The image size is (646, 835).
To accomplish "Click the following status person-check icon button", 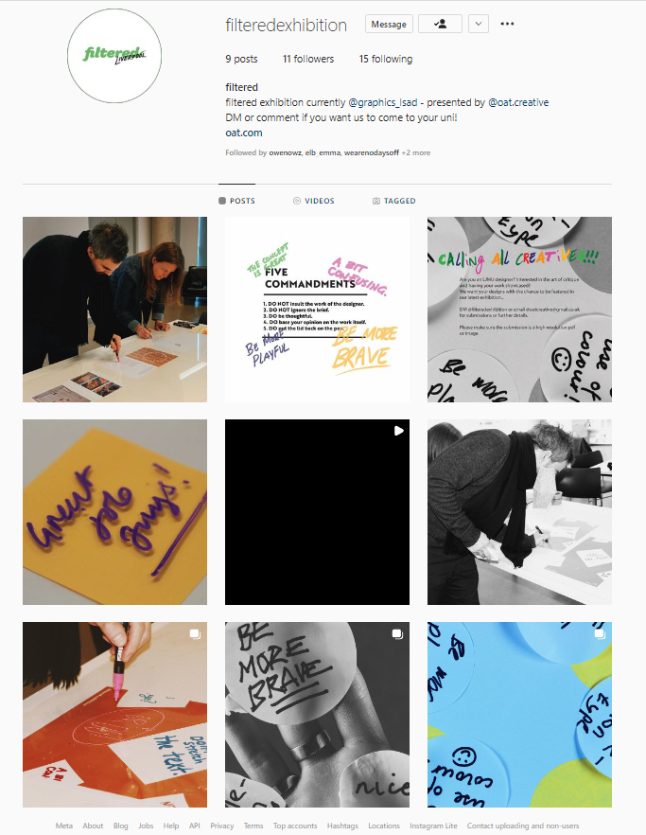I will (x=440, y=24).
